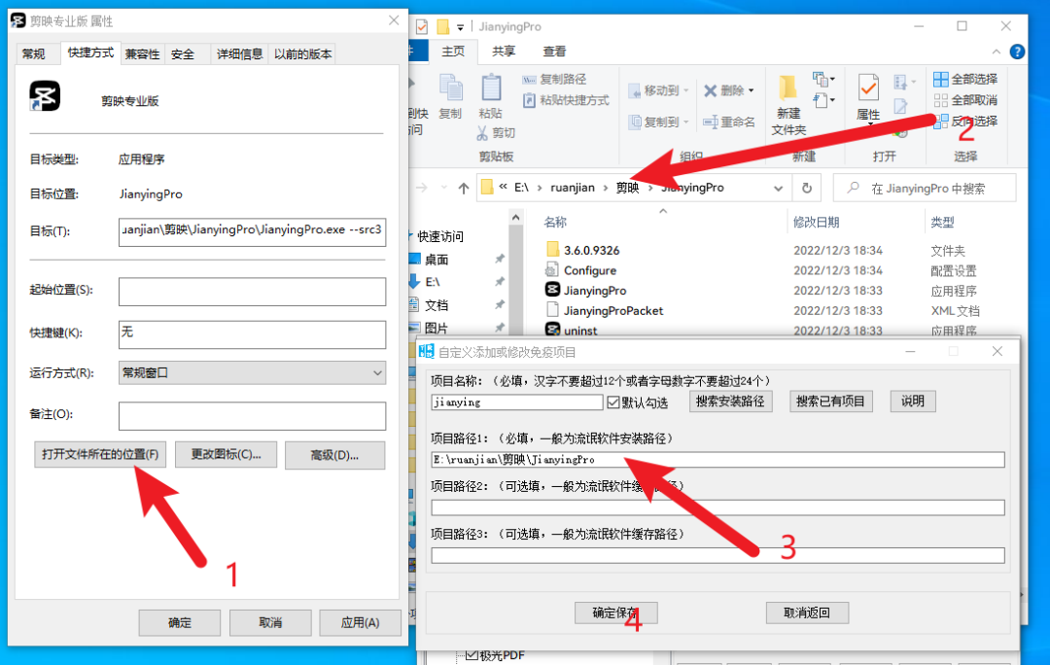The height and width of the screenshot is (665, 1050).
Task: Click the 项目名称 jianying input field
Action: [516, 402]
